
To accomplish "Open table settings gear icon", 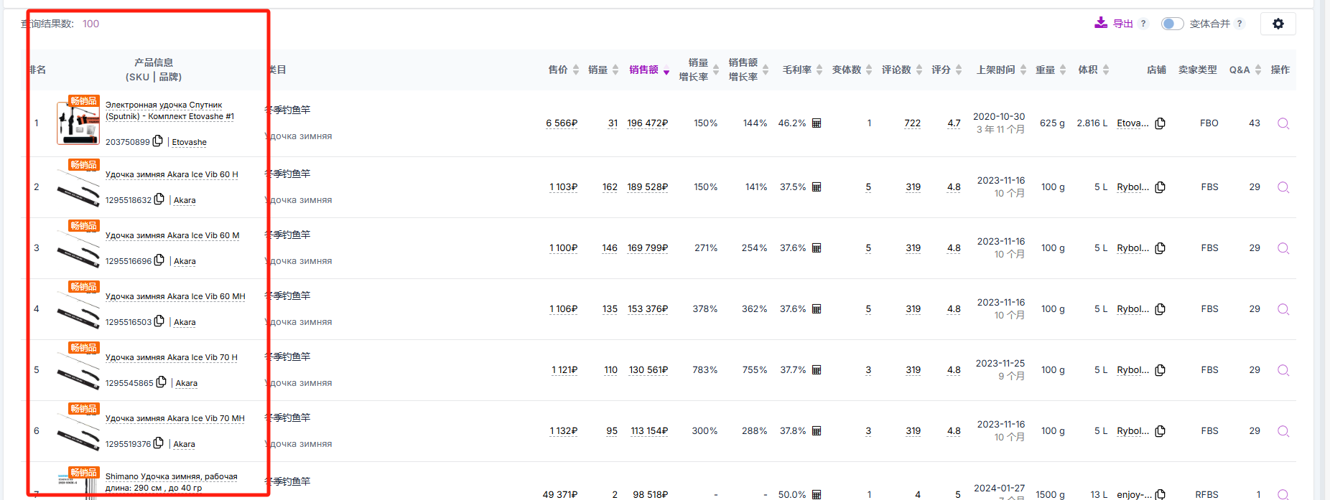I will (1278, 24).
